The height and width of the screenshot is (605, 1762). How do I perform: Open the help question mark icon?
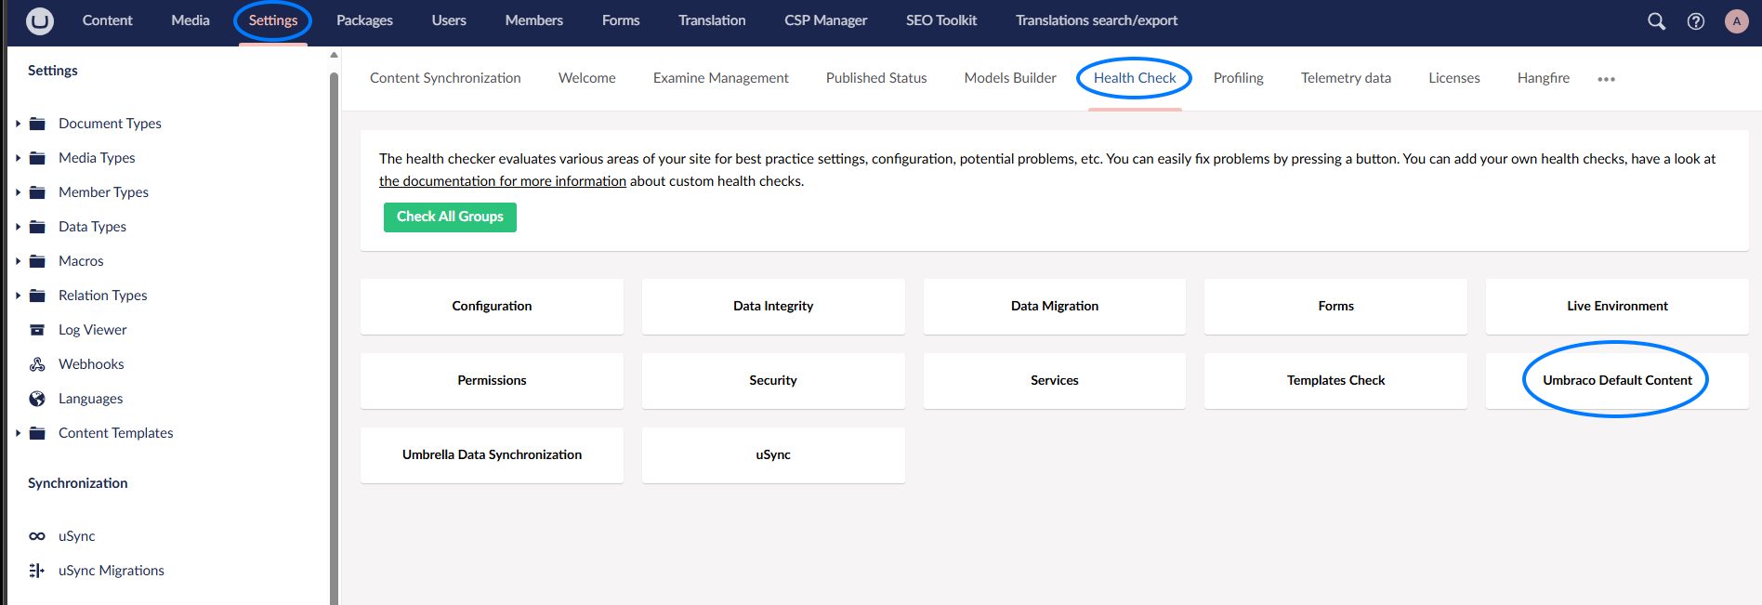[1696, 20]
